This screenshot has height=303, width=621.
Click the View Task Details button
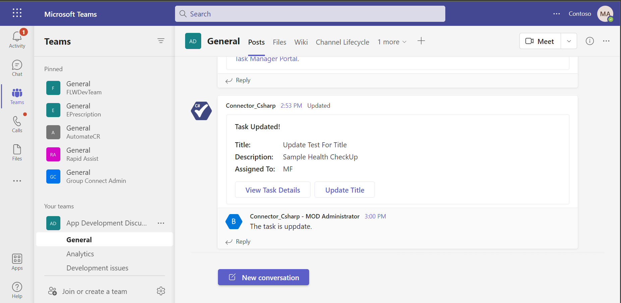pos(273,190)
